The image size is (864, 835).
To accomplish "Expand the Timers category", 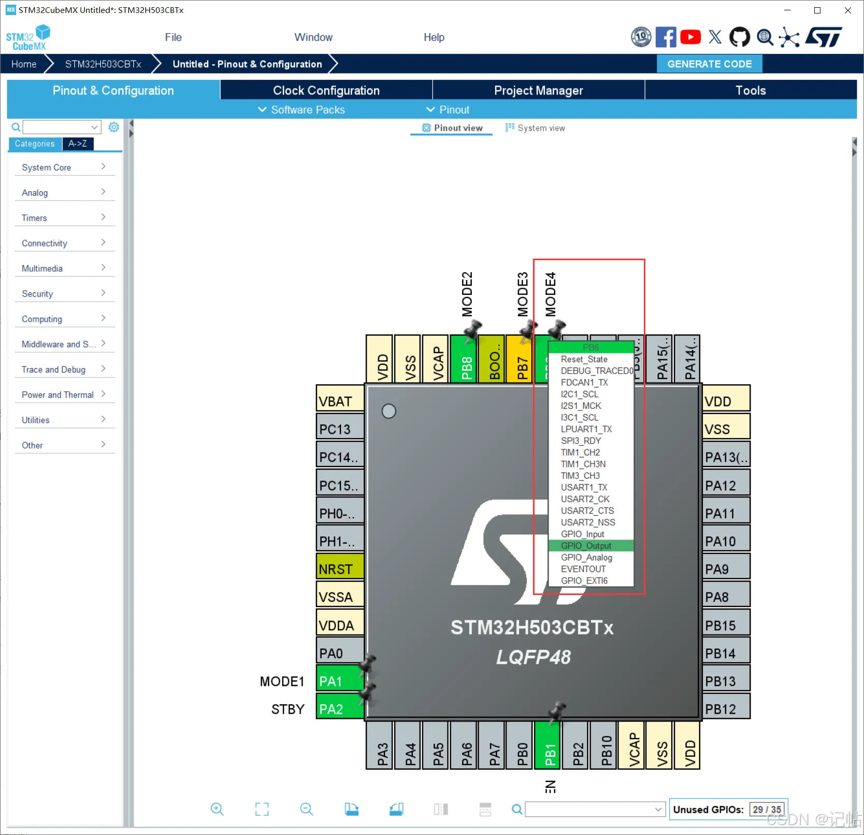I will pyautogui.click(x=65, y=218).
